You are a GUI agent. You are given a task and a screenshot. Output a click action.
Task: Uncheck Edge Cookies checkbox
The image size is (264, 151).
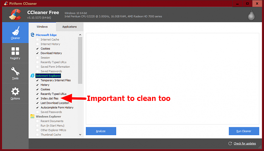coord(37,49)
